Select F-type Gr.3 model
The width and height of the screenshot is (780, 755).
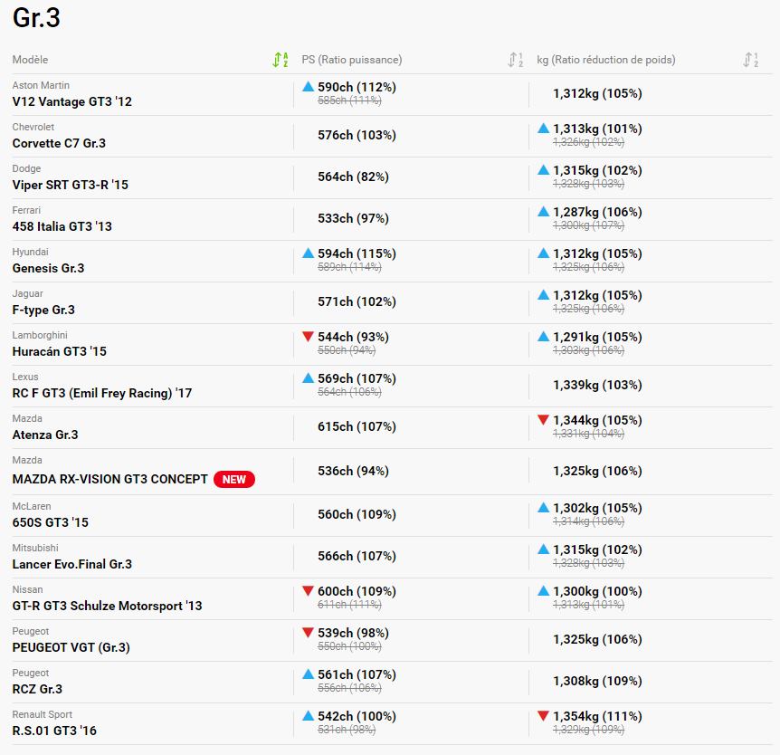(43, 311)
